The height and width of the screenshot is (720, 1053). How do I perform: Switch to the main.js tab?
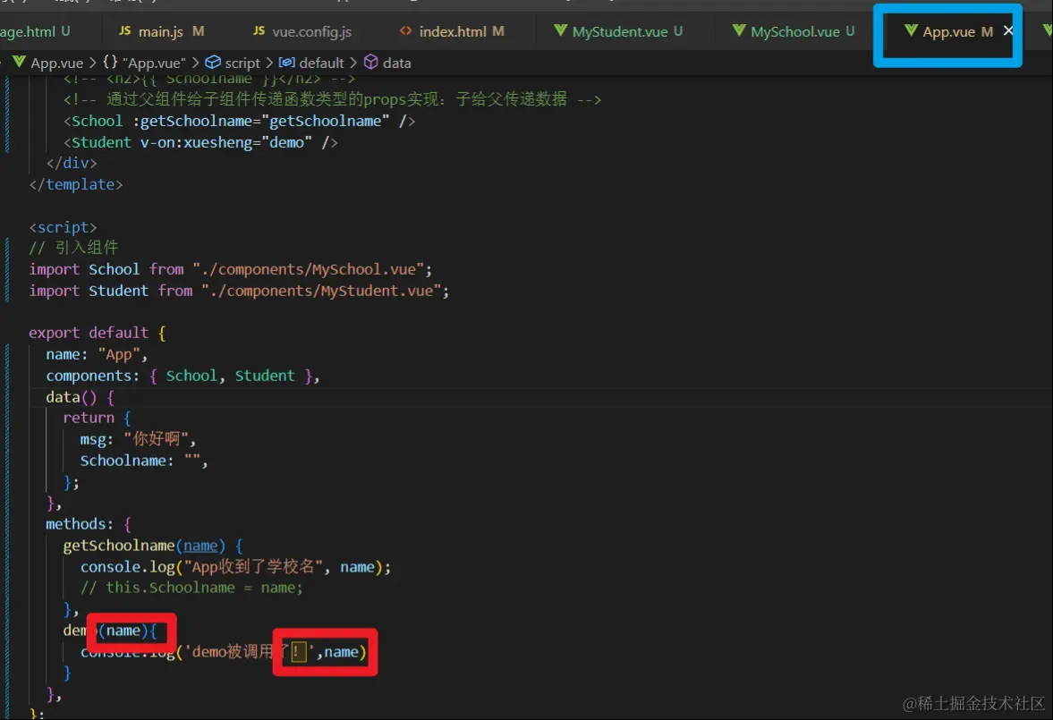161,31
